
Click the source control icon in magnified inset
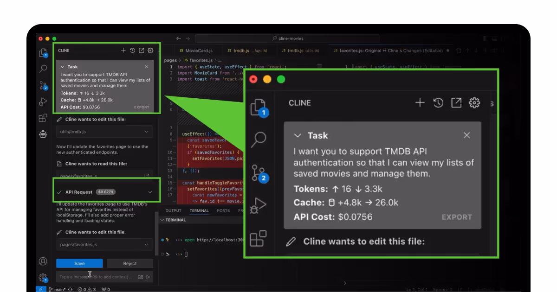pos(259,173)
